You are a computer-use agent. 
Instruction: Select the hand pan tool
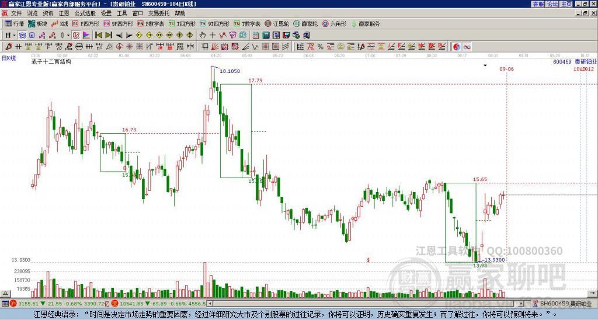[x=203, y=35]
